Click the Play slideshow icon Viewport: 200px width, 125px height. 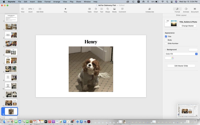[x=65, y=9]
